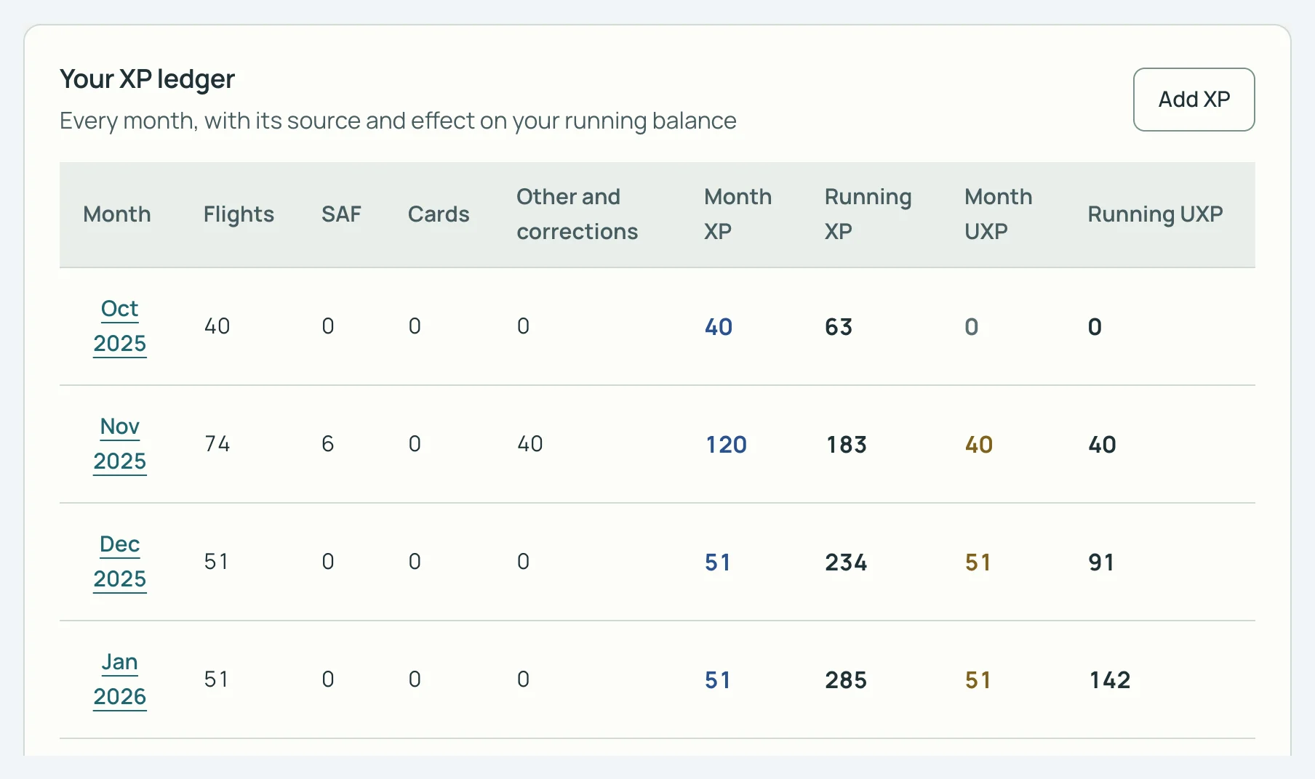
Task: Select the Month UXP value 51 in Dec 2025
Action: coord(978,562)
